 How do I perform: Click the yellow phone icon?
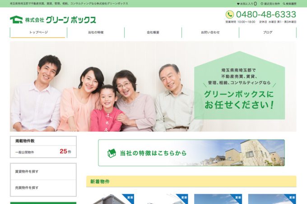(230, 14)
